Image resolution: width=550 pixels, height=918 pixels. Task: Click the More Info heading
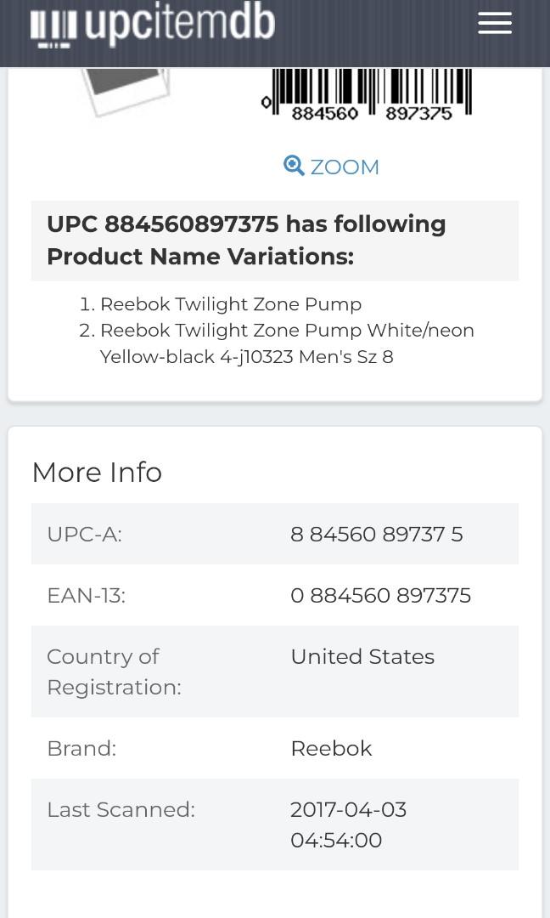pyautogui.click(x=97, y=473)
